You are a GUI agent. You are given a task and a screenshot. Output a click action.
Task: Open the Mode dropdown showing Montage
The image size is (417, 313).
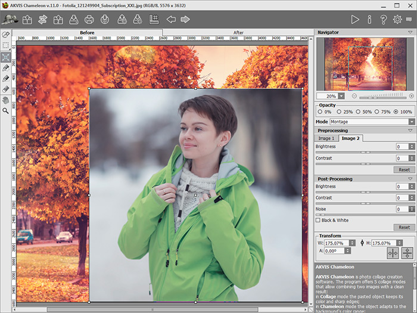pyautogui.click(x=372, y=122)
